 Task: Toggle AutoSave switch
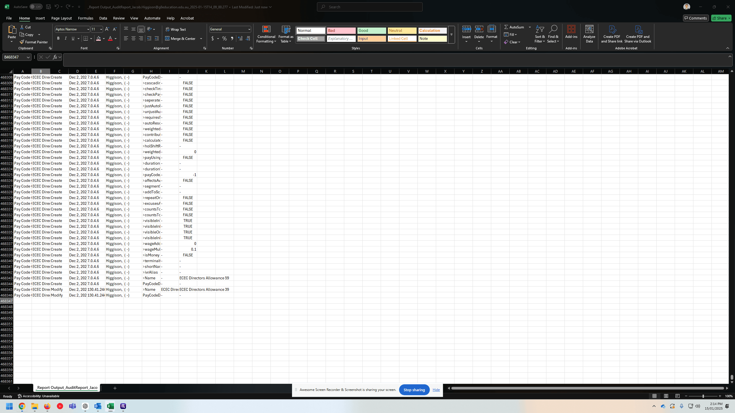click(36, 7)
